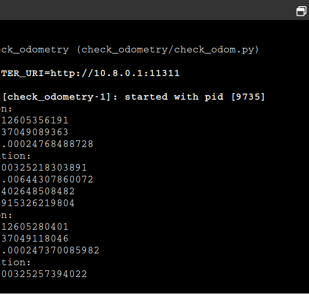Click the URI http://10.8.0.1:11311
309x294 pixels.
(115, 73)
